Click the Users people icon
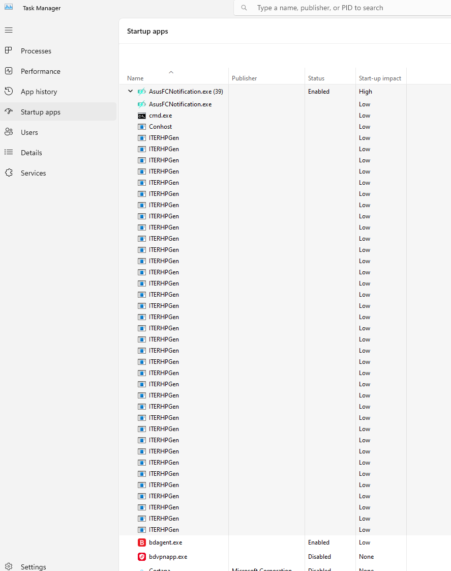The image size is (451, 571). pyautogui.click(x=9, y=132)
